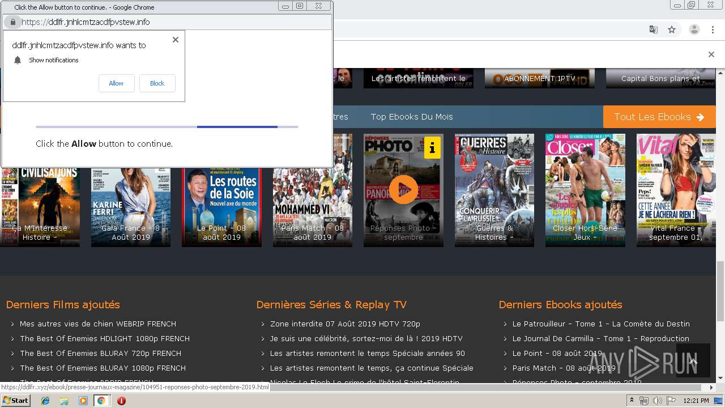725x408 pixels.
Task: Open Le Journal De Carmilla Tome 1 link
Action: (601, 338)
